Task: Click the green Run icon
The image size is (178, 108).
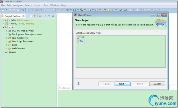Action: [x=74, y=10]
